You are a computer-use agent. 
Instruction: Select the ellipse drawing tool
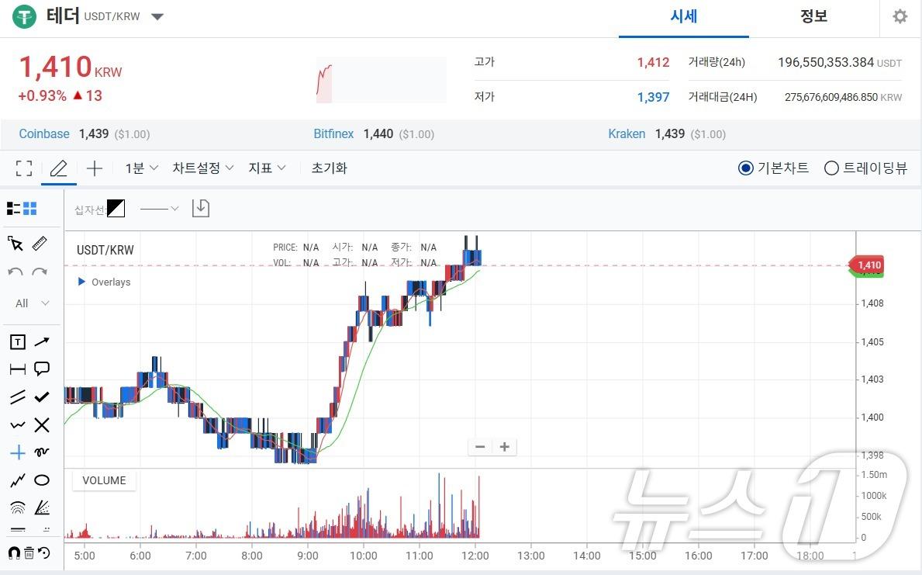coord(42,480)
